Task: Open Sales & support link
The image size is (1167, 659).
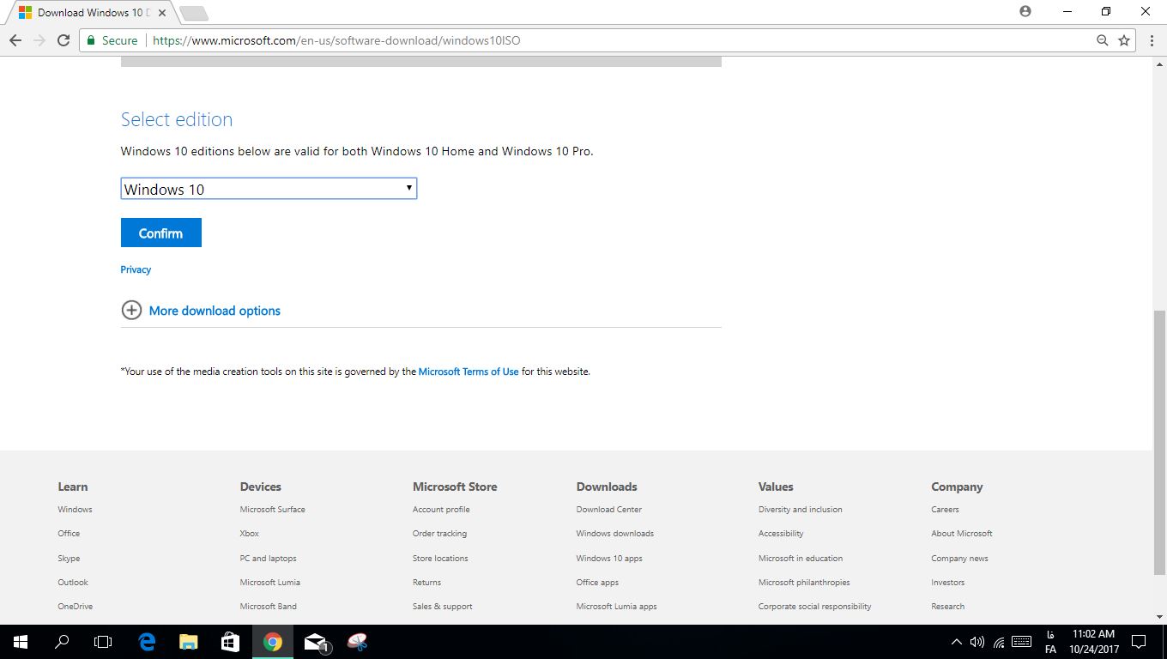Action: [442, 607]
